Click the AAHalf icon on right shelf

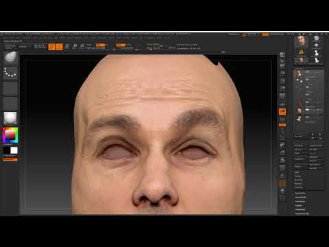(x=282, y=89)
